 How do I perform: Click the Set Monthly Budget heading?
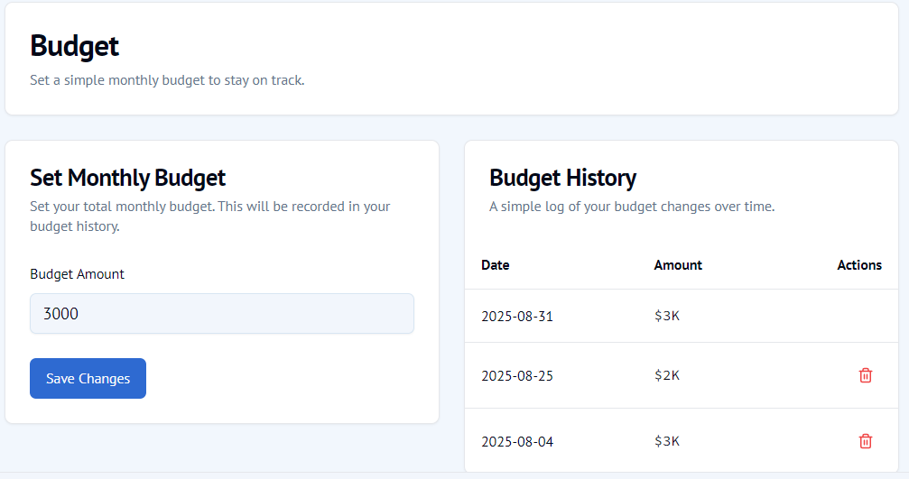tap(127, 178)
